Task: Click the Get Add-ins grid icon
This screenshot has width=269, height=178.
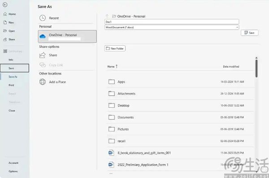Action: click(5, 51)
